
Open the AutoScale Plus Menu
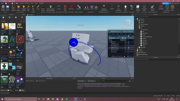(x=172, y=8)
